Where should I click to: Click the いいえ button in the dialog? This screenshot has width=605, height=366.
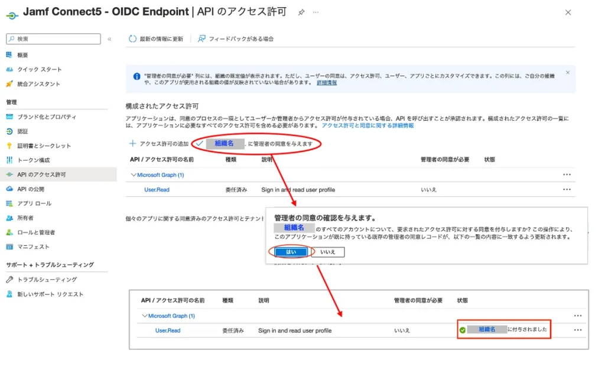pos(328,252)
